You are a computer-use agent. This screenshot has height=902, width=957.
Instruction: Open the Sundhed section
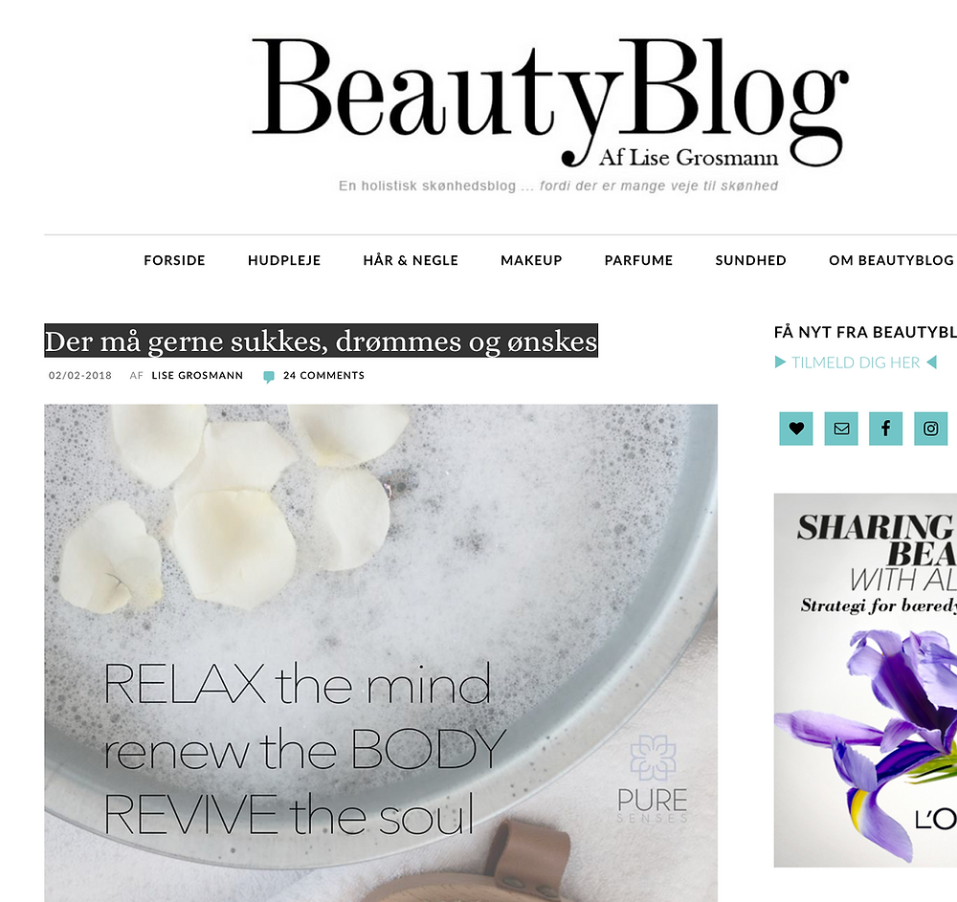tap(750, 260)
